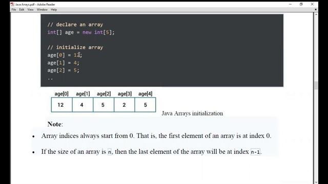
Task: Click the age[1] label above the table
Action: (83, 94)
